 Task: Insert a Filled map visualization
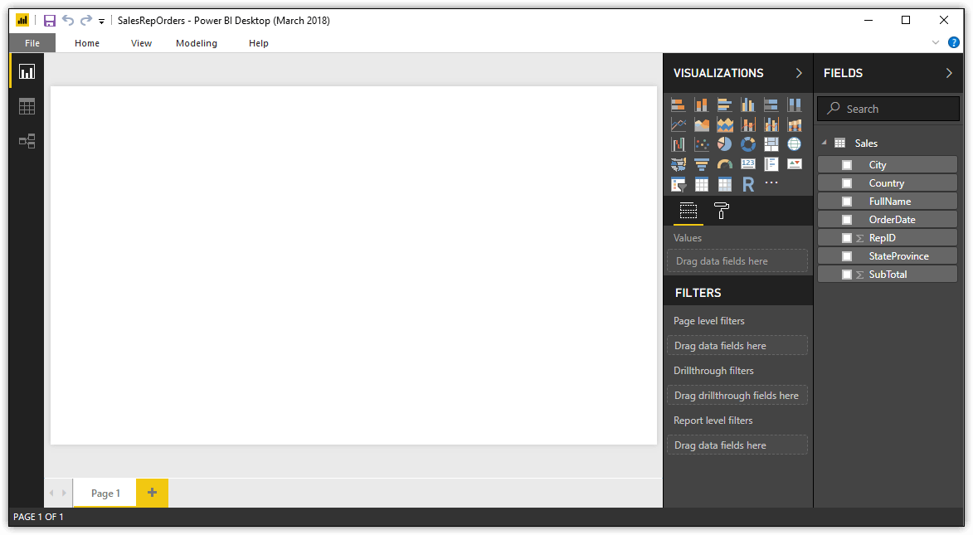(679, 164)
